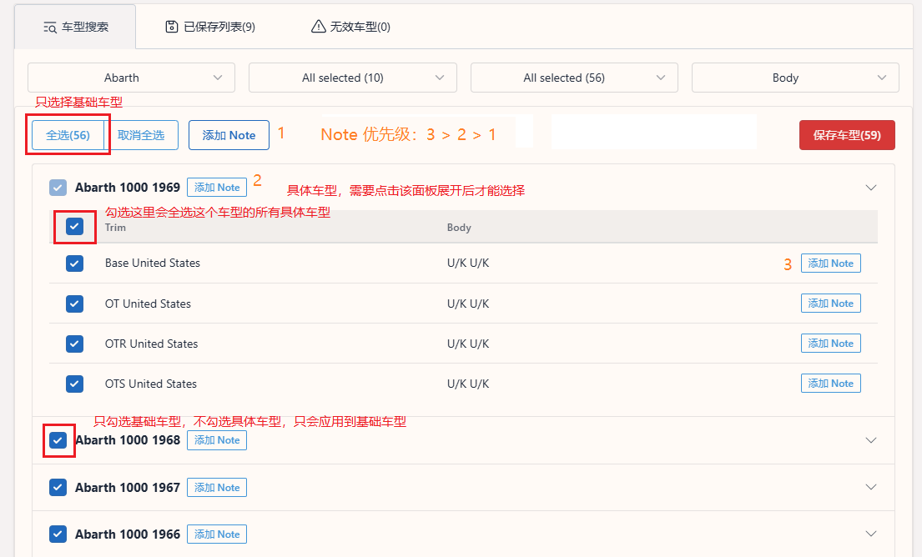This screenshot has height=557, width=922.
Task: Toggle the Abarth 1000 1969 checkbox
Action: (x=58, y=188)
